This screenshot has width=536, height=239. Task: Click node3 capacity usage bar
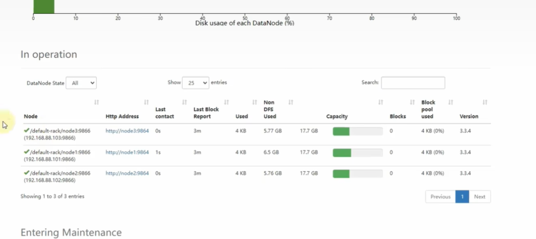(x=358, y=131)
